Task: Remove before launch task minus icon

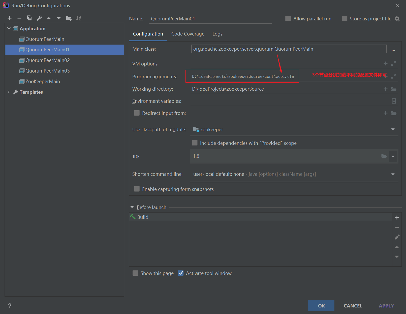Action: coord(397,227)
